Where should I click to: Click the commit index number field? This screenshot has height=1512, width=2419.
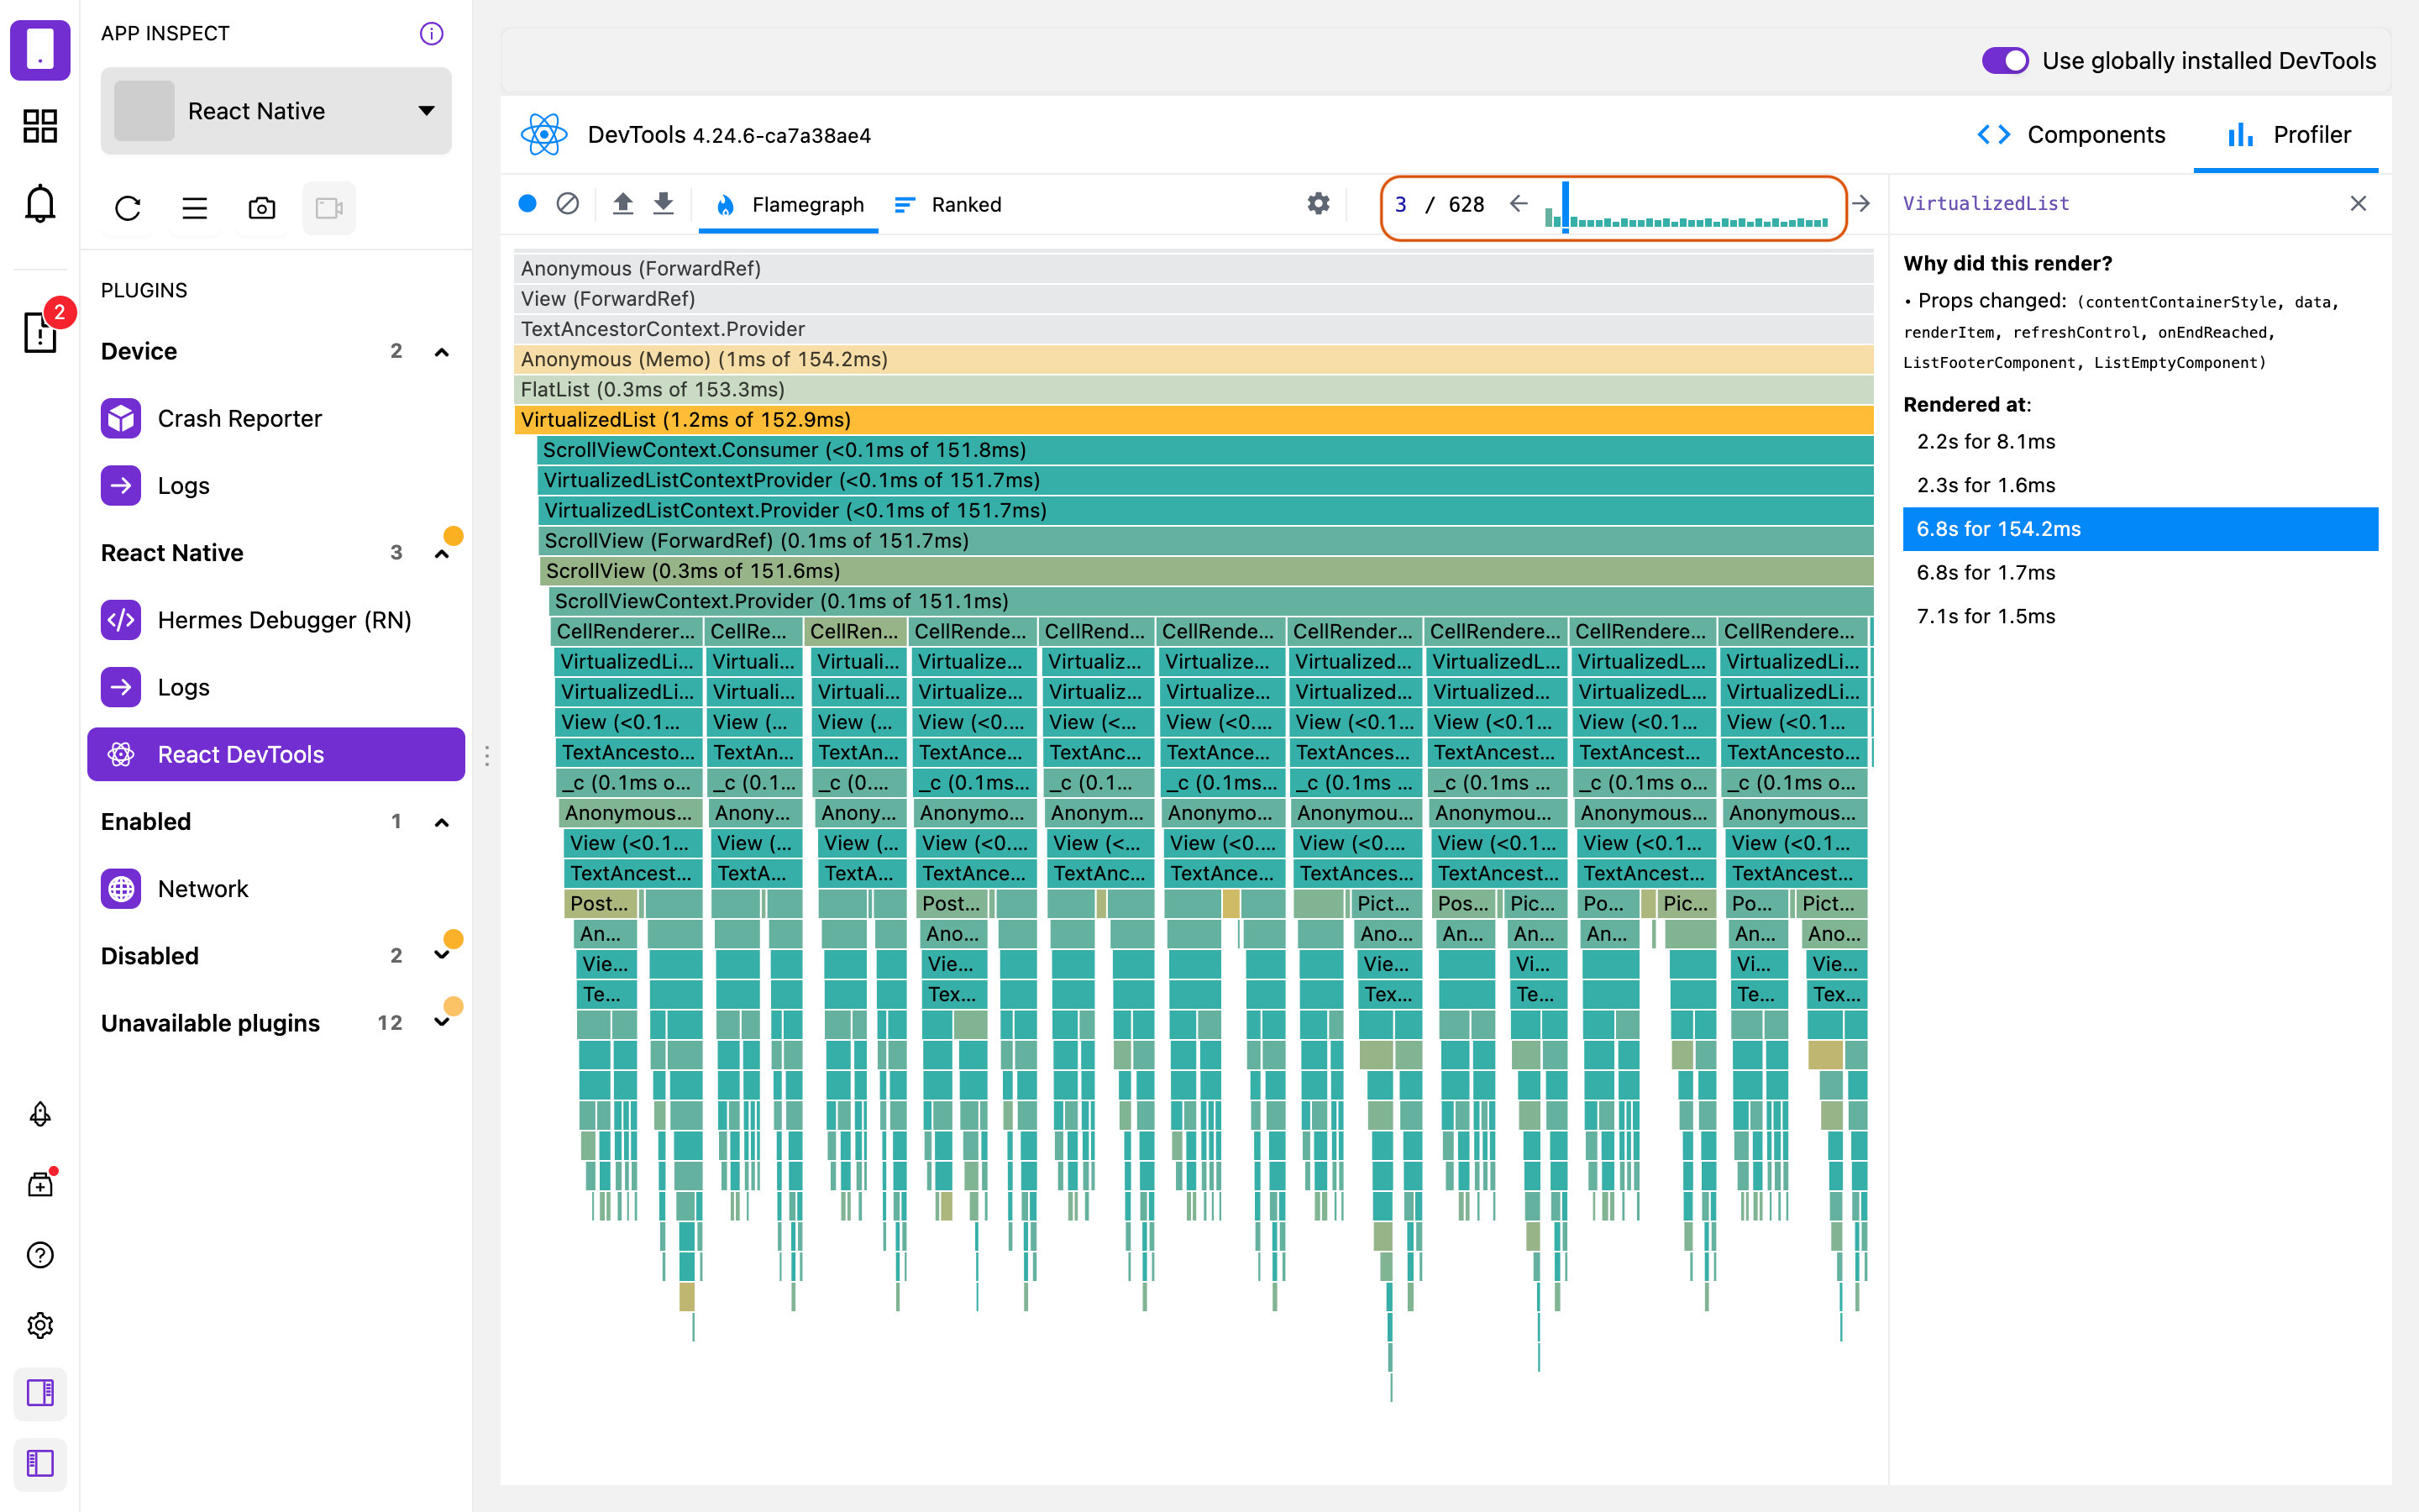[1400, 205]
